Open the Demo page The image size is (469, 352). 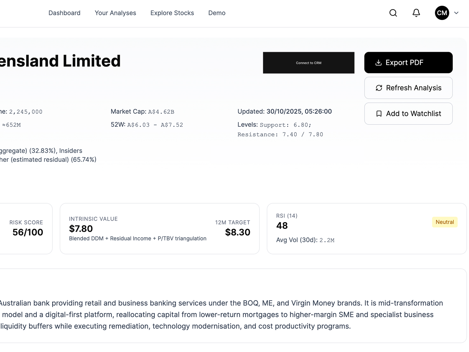(x=217, y=13)
